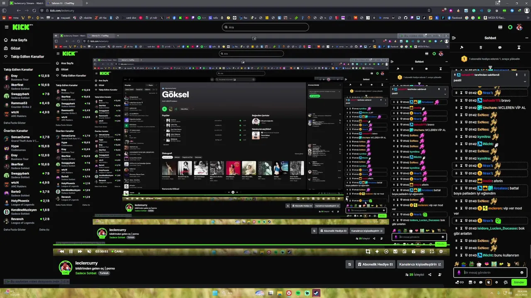Viewport: 531px width, 298px height.
Task: Open the Swaggybark channel under followed channels
Action: (x=27, y=96)
